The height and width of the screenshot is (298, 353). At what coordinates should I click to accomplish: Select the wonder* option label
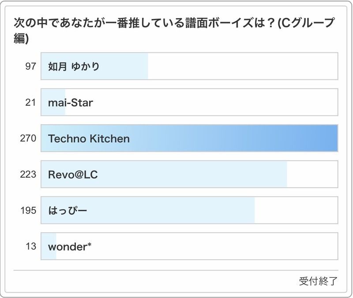[69, 246]
